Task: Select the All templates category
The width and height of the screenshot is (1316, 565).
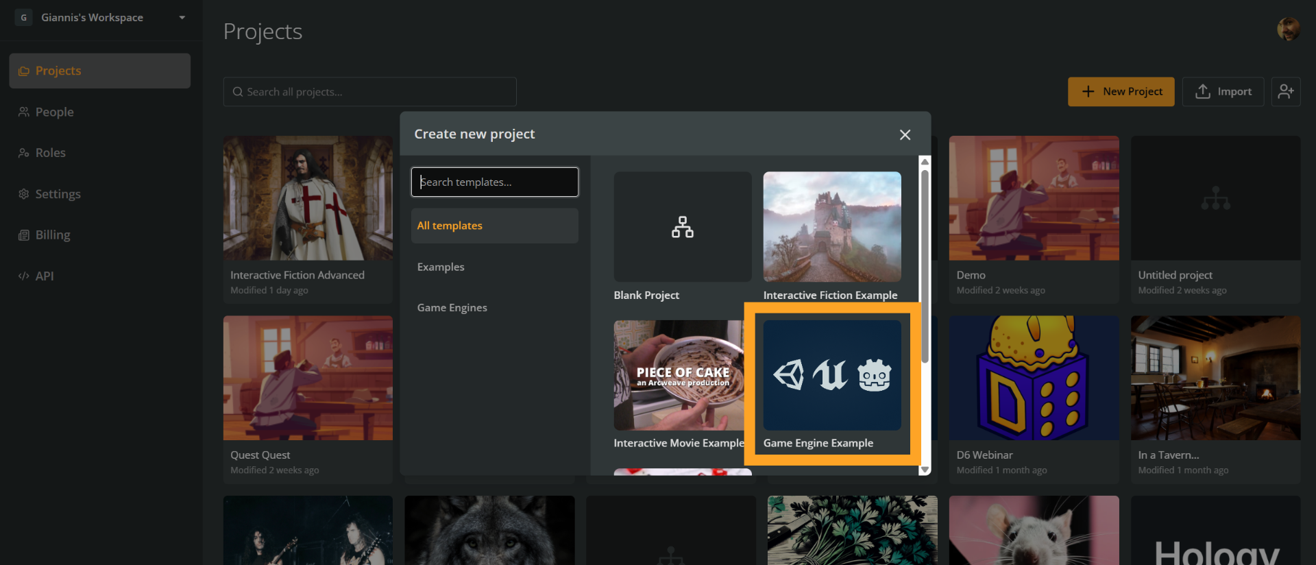Action: pyautogui.click(x=495, y=226)
